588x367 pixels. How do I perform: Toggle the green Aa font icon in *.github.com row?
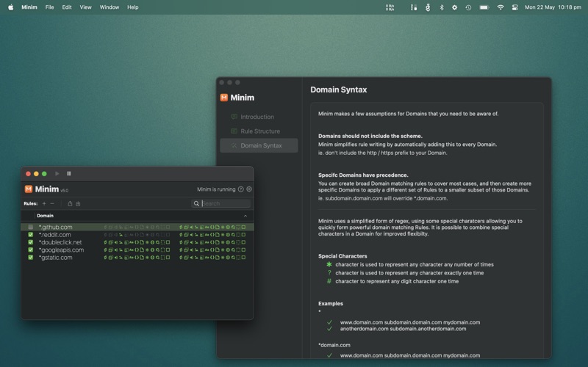207,227
